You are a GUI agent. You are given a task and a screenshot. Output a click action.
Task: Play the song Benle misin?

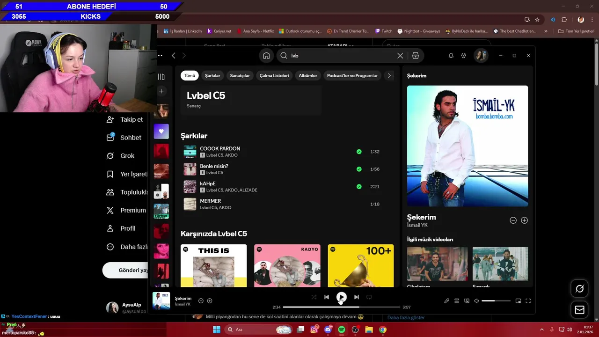click(190, 169)
